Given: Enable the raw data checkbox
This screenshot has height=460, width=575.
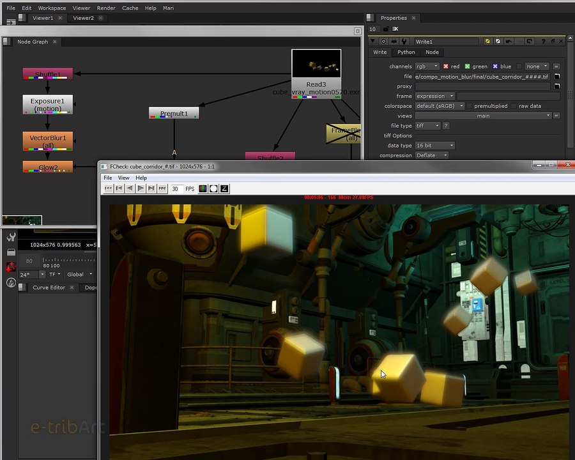Looking at the screenshot, I should point(514,106).
